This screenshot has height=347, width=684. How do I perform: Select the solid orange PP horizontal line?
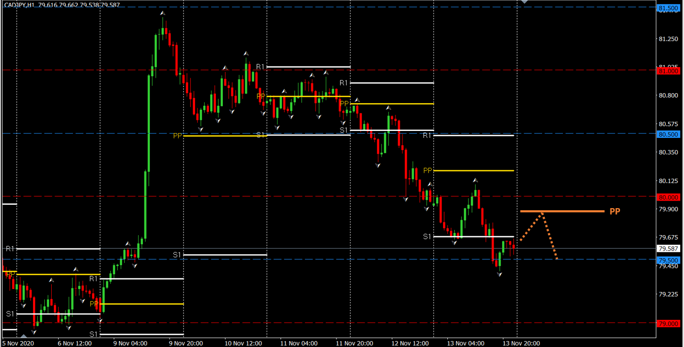coord(562,211)
